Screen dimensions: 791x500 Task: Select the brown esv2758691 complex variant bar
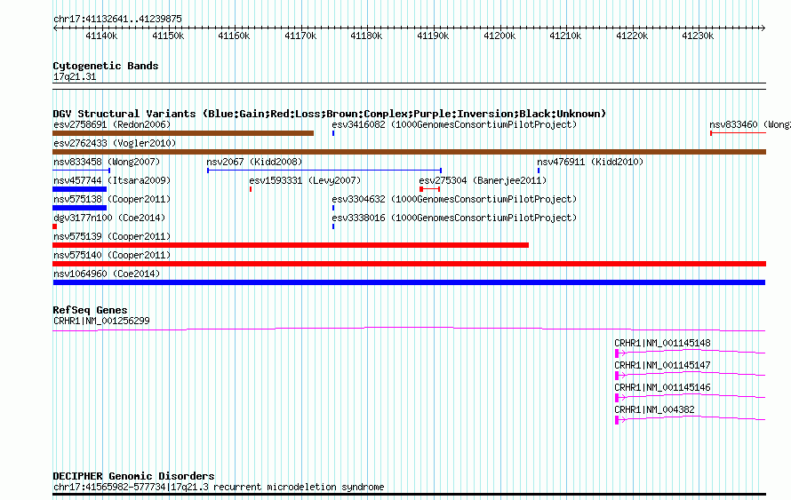coord(183,133)
